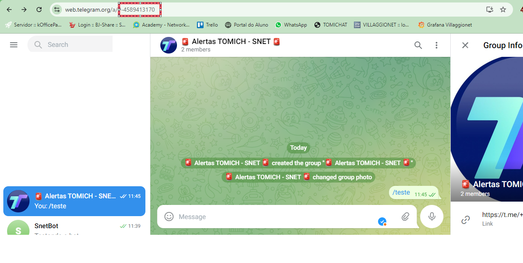Click chat header title Alertas TOMICH - SNET
The width and height of the screenshot is (523, 263).
pos(231,41)
